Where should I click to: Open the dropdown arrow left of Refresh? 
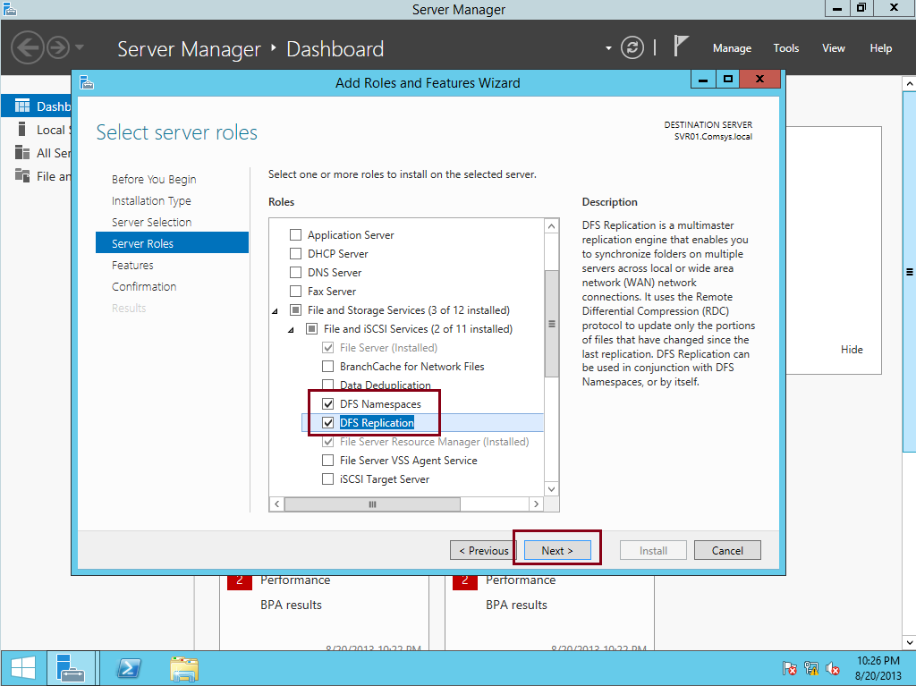tap(608, 48)
